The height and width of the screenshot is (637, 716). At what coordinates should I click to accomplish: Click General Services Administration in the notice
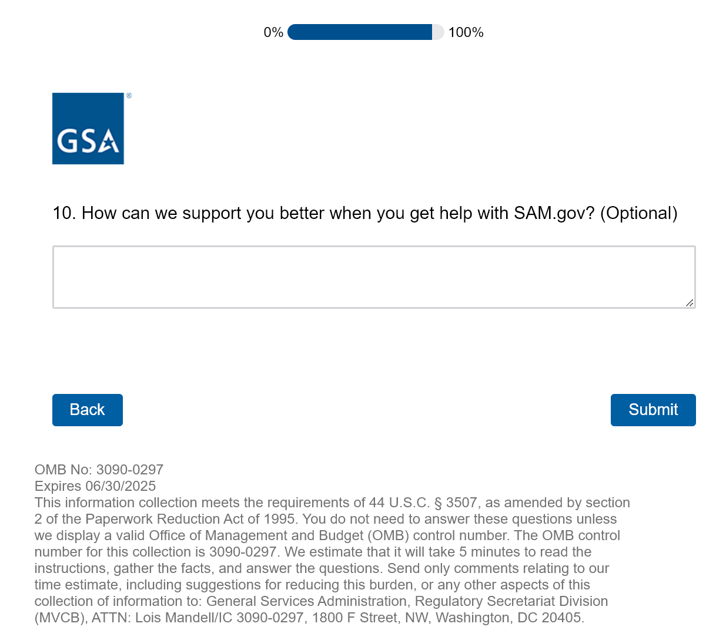pos(306,601)
